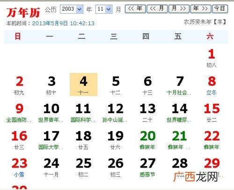Click the Monday column header 一
Screen dimensions: 234x190
[50, 37]
